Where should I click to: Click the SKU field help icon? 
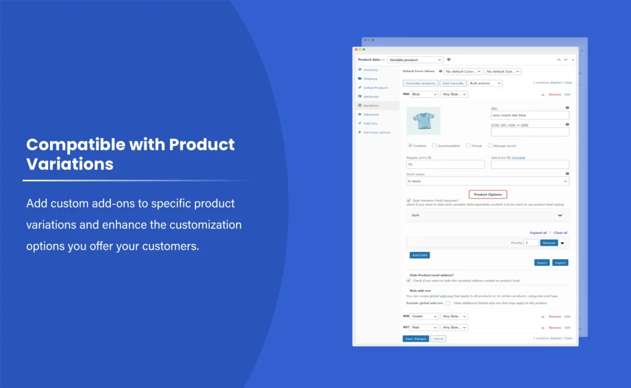(567, 108)
